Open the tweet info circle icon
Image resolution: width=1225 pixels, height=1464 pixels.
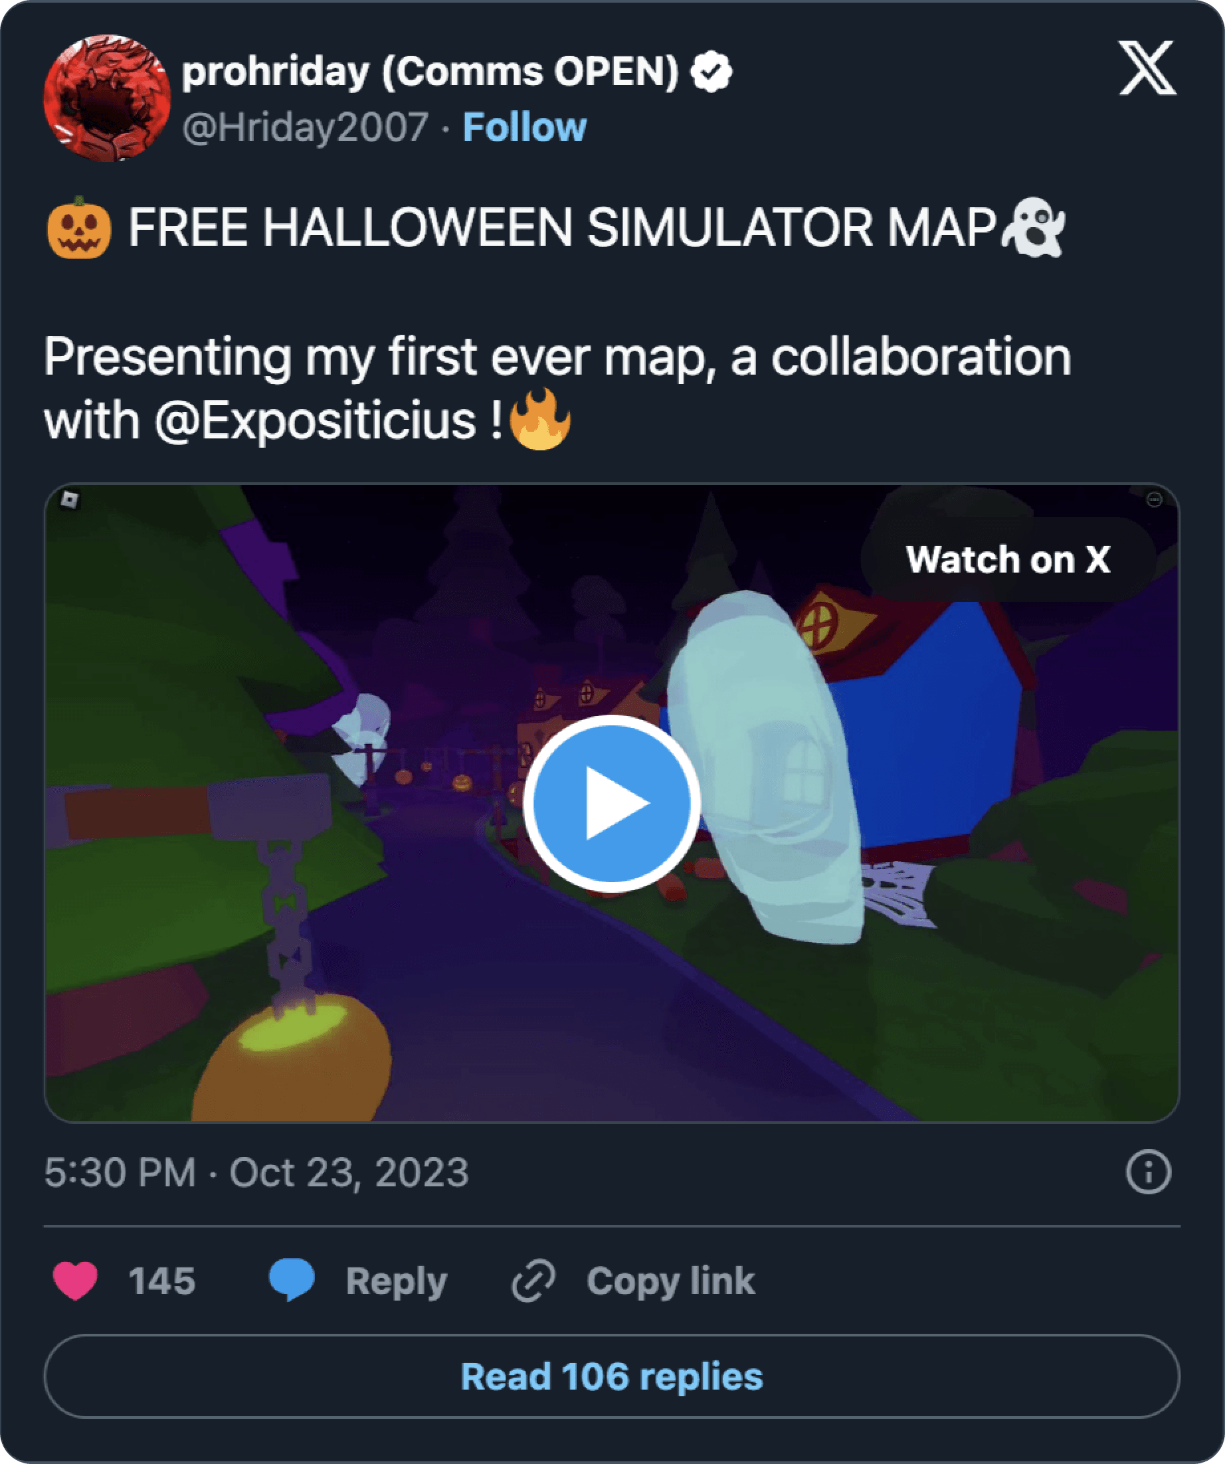pos(1148,1172)
